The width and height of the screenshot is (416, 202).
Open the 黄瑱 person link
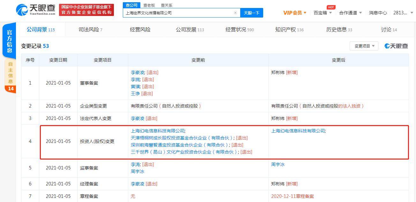point(135,86)
